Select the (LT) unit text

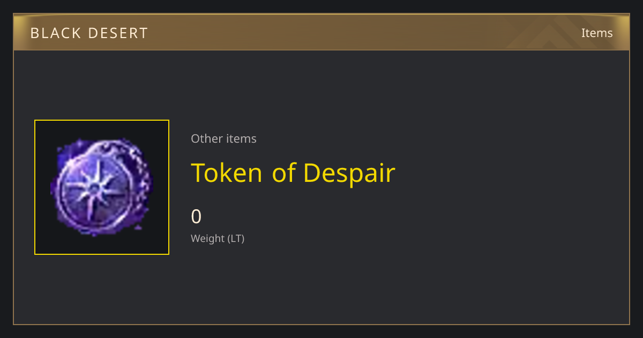236,238
